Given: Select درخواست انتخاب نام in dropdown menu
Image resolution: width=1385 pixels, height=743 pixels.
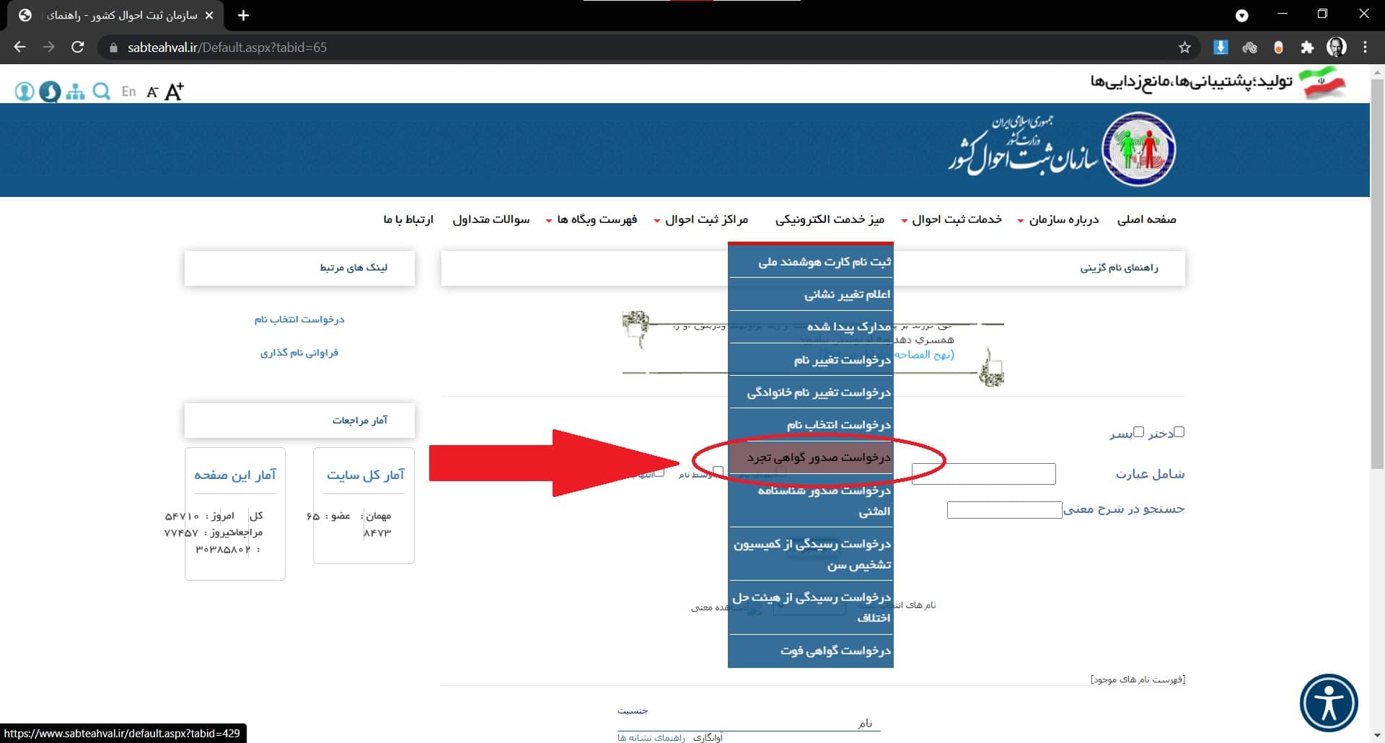Looking at the screenshot, I should [x=811, y=425].
